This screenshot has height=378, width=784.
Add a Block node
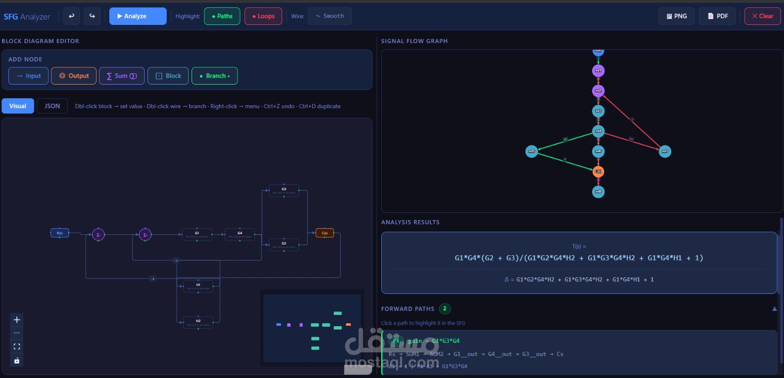point(168,76)
